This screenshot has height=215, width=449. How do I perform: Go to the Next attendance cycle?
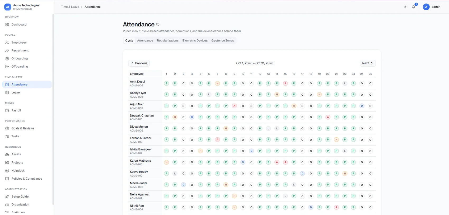368,63
